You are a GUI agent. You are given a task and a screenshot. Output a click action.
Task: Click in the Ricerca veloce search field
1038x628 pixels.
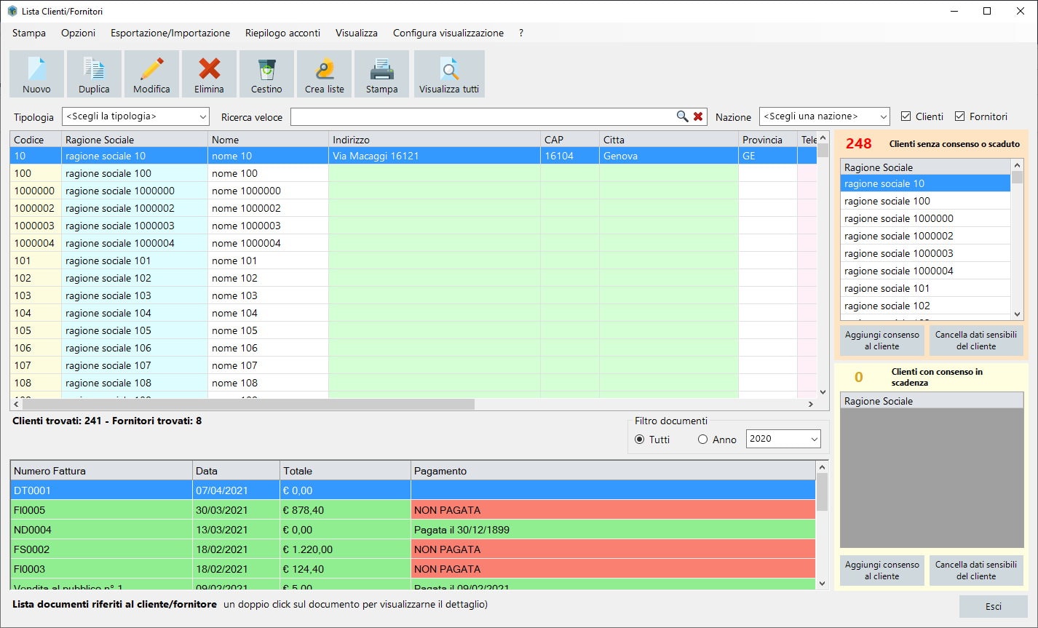(x=483, y=116)
